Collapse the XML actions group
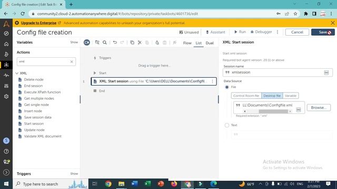 click(17, 73)
